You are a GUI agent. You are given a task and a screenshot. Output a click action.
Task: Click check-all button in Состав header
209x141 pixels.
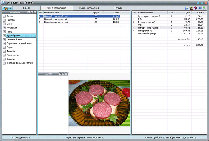click(60, 73)
